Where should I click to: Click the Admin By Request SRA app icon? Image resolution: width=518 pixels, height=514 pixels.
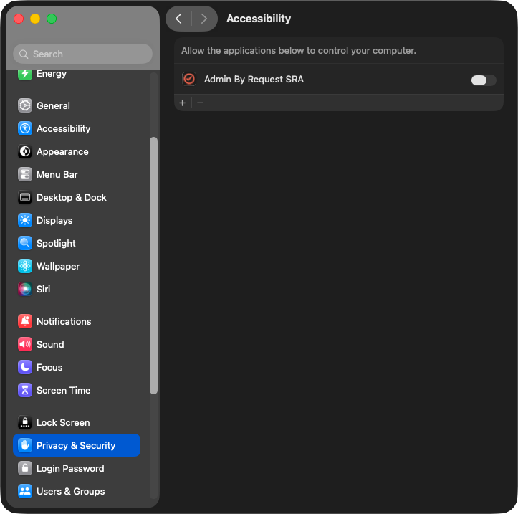(x=189, y=80)
